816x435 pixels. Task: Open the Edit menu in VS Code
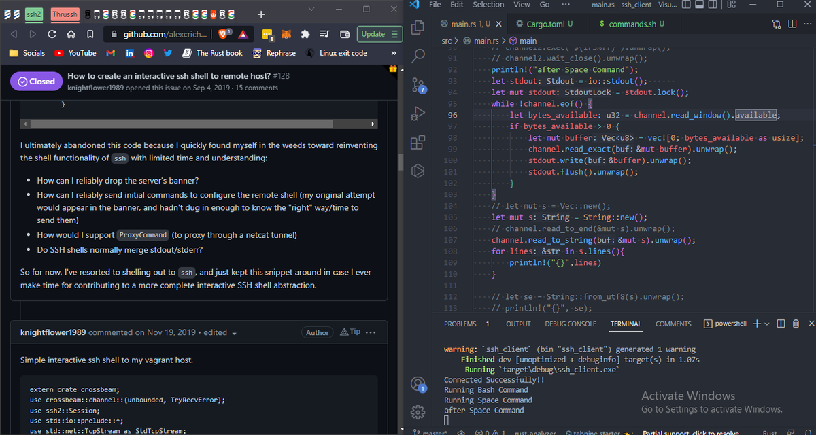(x=457, y=5)
